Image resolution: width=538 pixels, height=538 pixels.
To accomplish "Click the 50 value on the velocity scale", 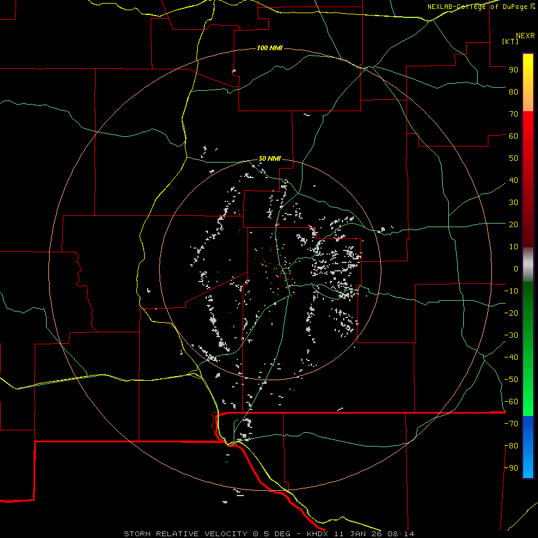I will pyautogui.click(x=513, y=158).
